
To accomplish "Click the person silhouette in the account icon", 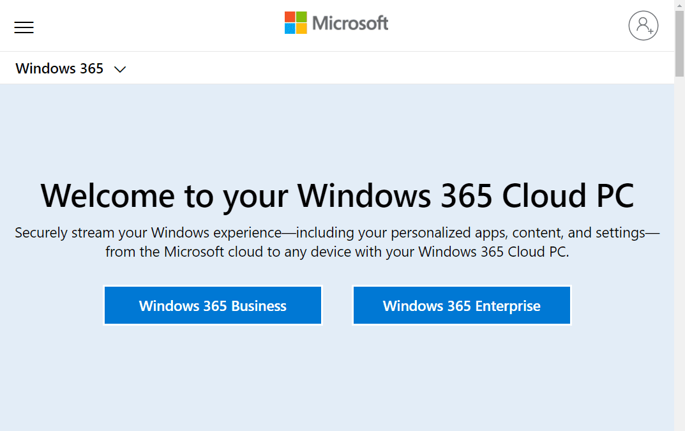I will (642, 25).
